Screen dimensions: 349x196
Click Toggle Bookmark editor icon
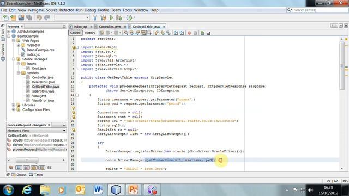169,33
